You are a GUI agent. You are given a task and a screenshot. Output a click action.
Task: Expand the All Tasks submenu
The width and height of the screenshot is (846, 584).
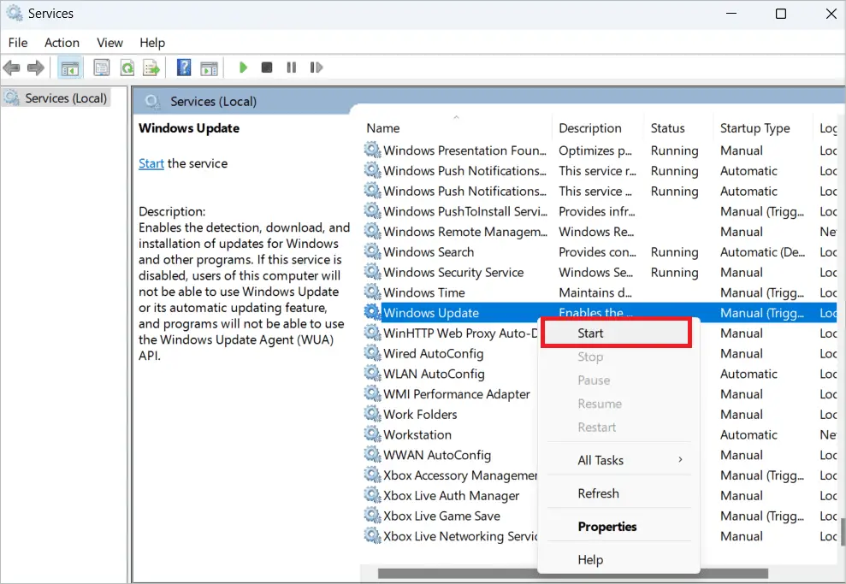618,460
